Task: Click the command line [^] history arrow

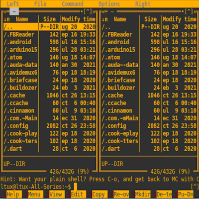Action: [195, 187]
